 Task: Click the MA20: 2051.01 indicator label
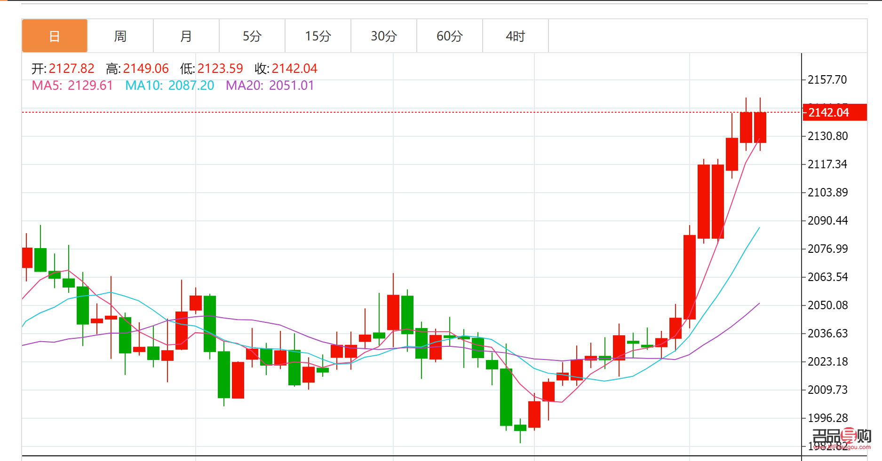coord(270,86)
